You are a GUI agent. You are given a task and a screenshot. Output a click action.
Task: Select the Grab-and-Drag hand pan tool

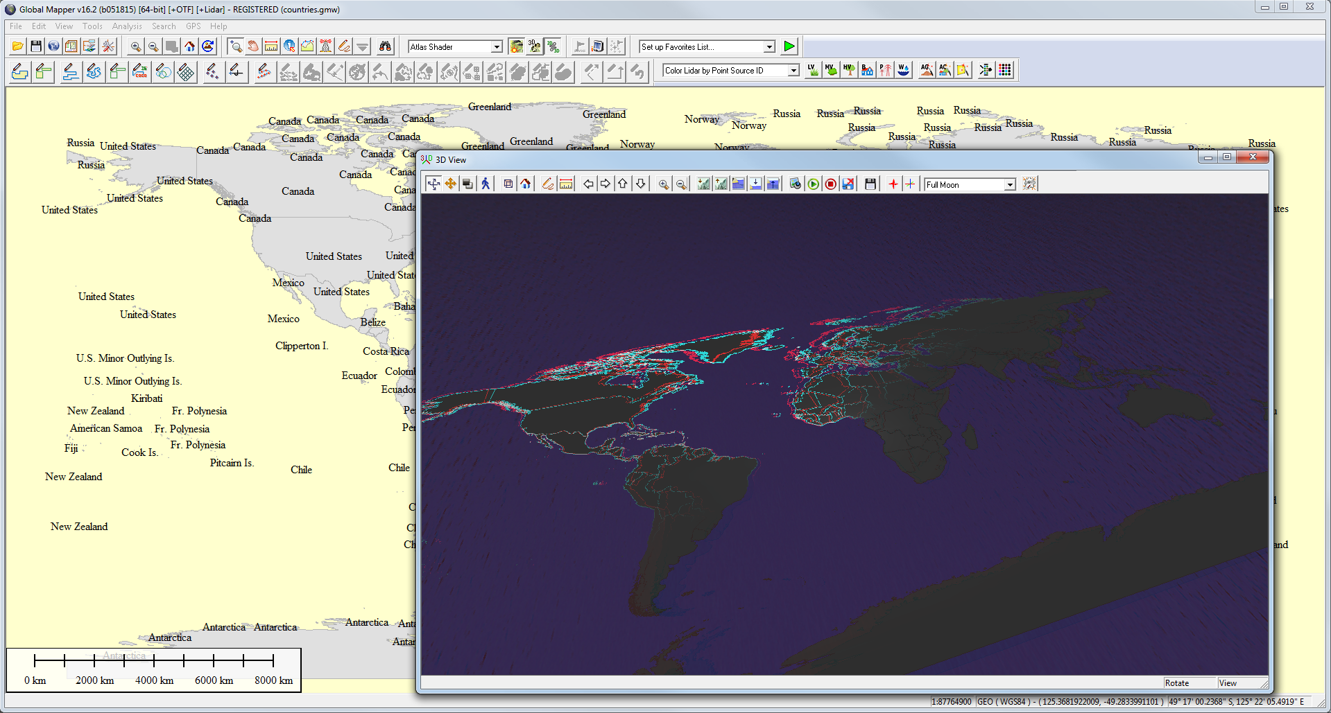tap(253, 46)
